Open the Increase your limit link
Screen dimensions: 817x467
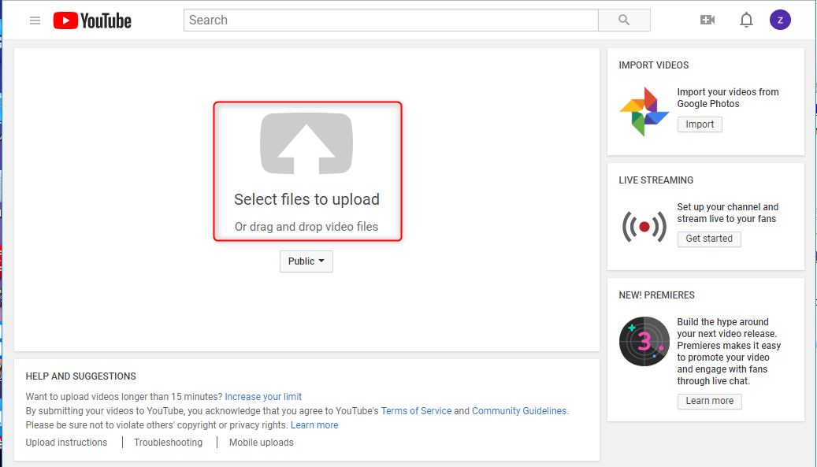263,397
